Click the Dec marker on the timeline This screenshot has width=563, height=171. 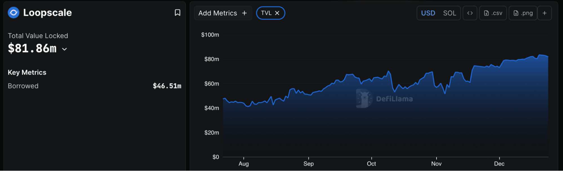[499, 164]
